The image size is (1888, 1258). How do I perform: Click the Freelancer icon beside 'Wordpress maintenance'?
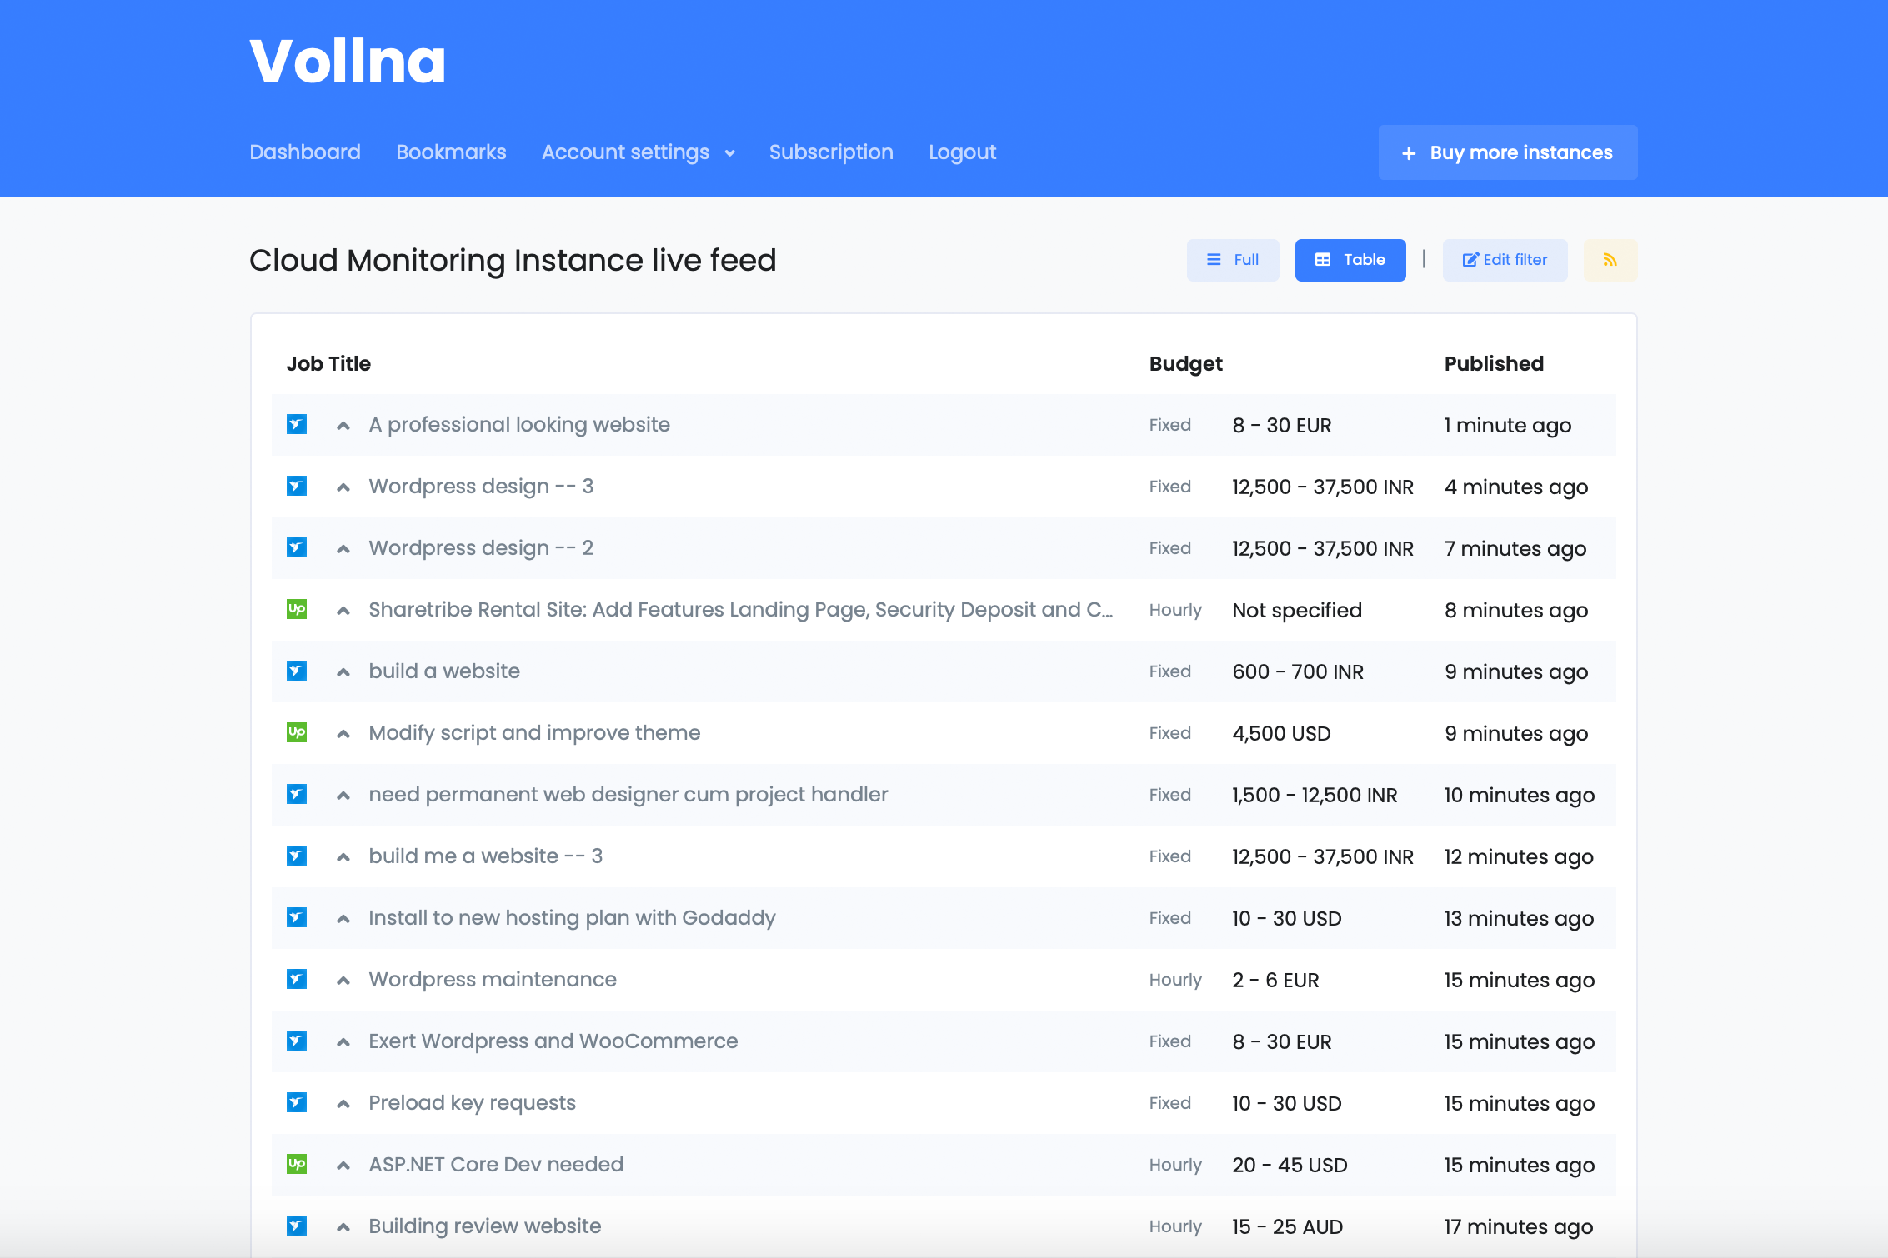click(297, 980)
